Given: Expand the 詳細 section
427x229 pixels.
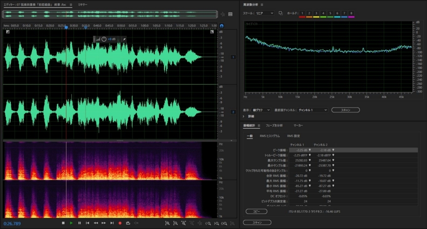Looking at the screenshot, I should (244, 117).
